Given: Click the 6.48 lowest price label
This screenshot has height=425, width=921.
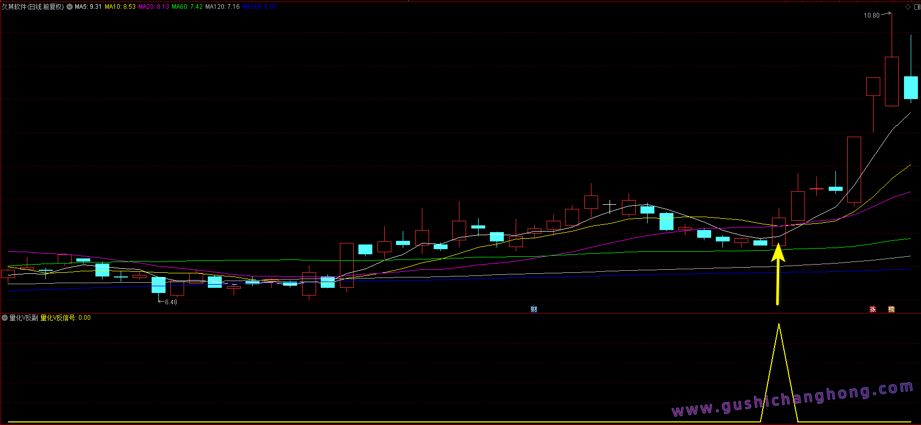Looking at the screenshot, I should [171, 302].
